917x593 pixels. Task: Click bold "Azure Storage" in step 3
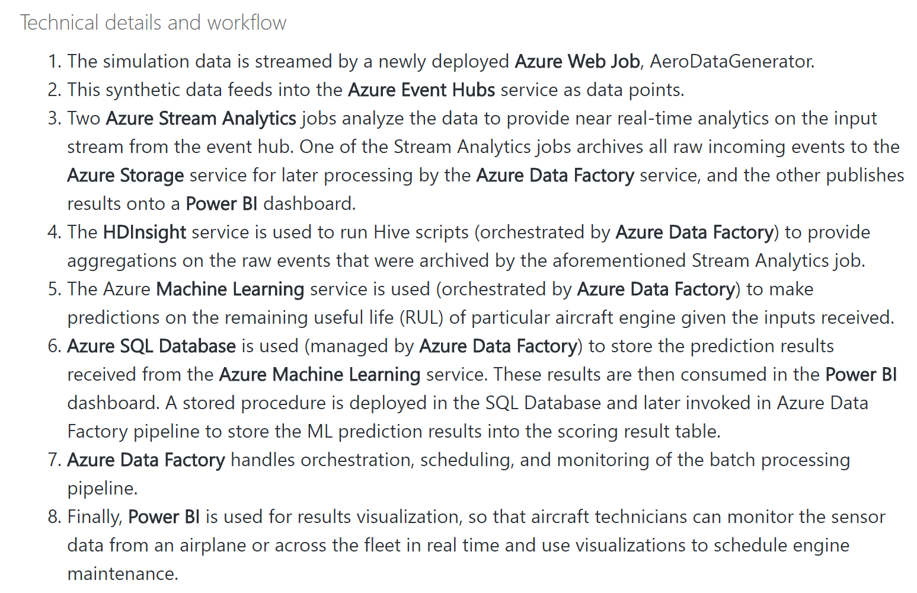pos(125,175)
